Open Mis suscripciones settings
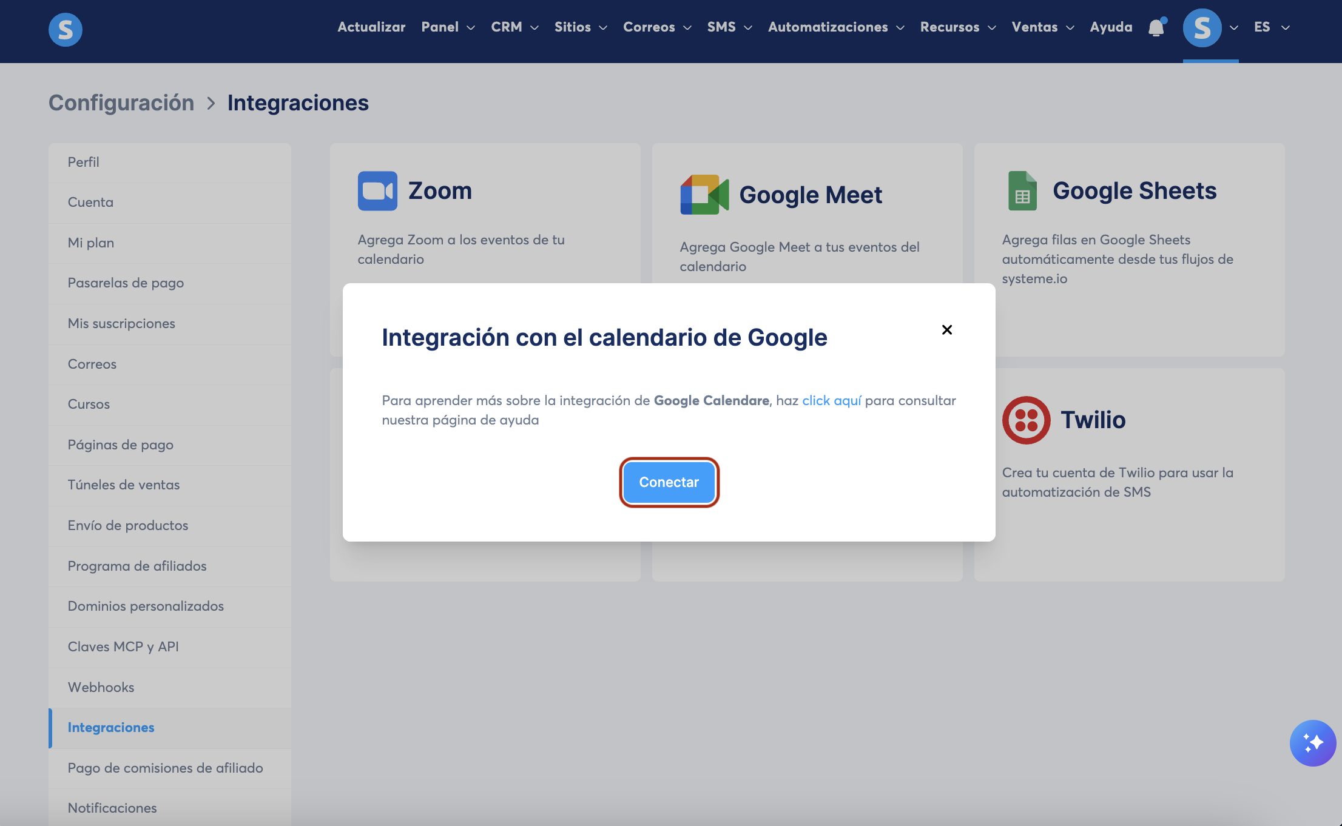Viewport: 1342px width, 826px height. click(170, 323)
